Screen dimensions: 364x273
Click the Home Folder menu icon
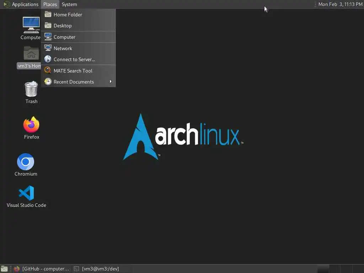click(x=48, y=14)
